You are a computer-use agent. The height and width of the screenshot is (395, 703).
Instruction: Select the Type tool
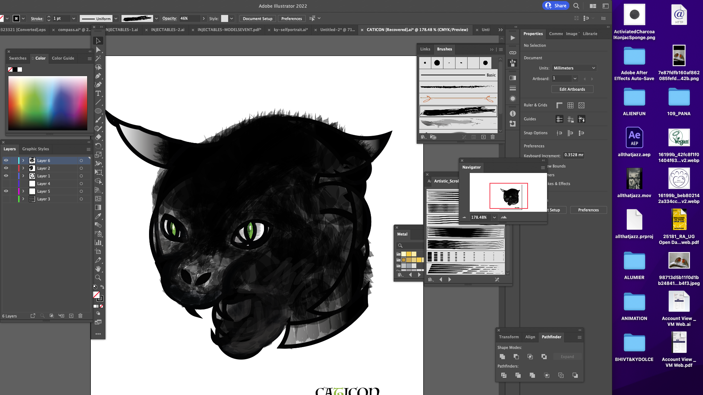[98, 94]
